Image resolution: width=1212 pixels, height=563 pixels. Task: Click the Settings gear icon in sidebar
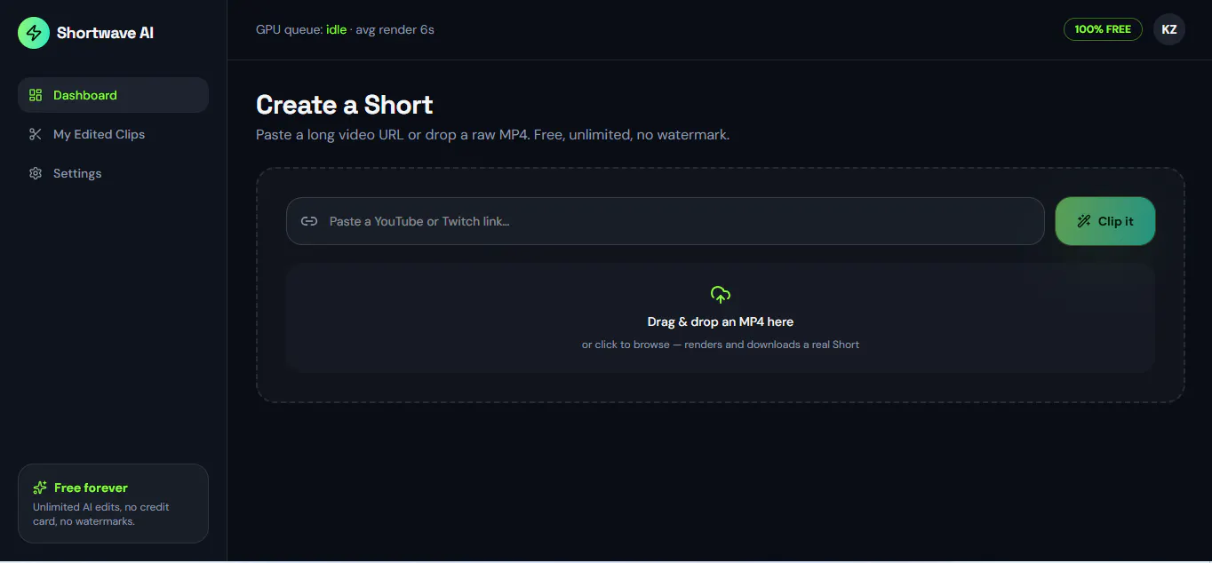coord(36,173)
